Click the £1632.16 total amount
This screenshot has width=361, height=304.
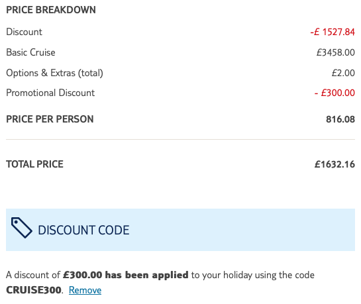[x=335, y=164]
